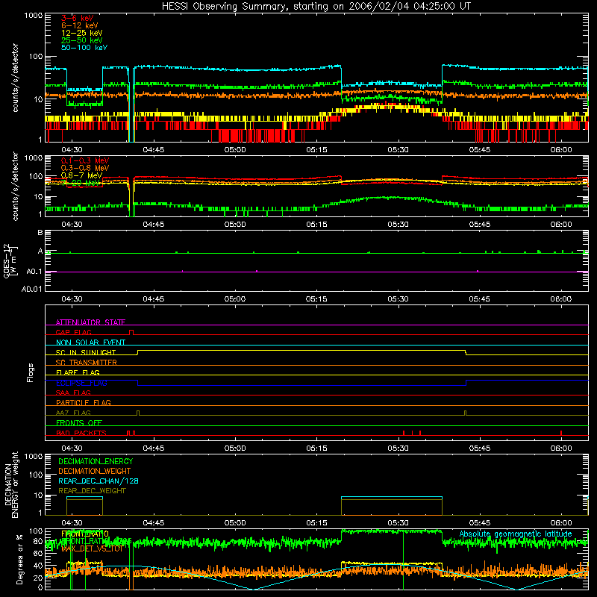Click the REAR_DEC_CHAN/128 legend label
The width and height of the screenshot is (597, 597).
coord(99,481)
